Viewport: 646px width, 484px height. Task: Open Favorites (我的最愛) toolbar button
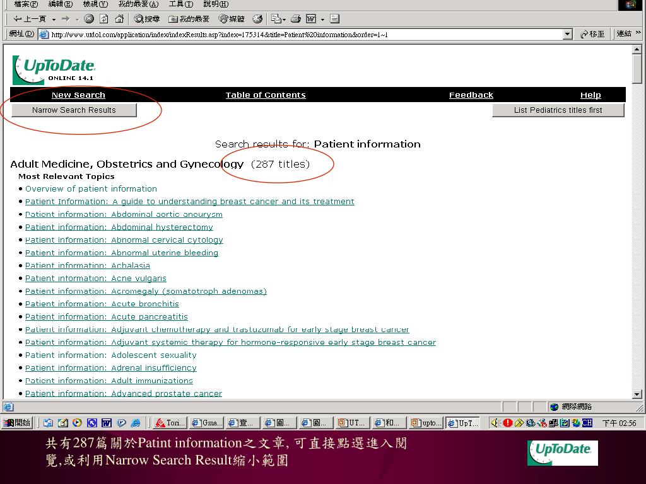click(x=189, y=19)
